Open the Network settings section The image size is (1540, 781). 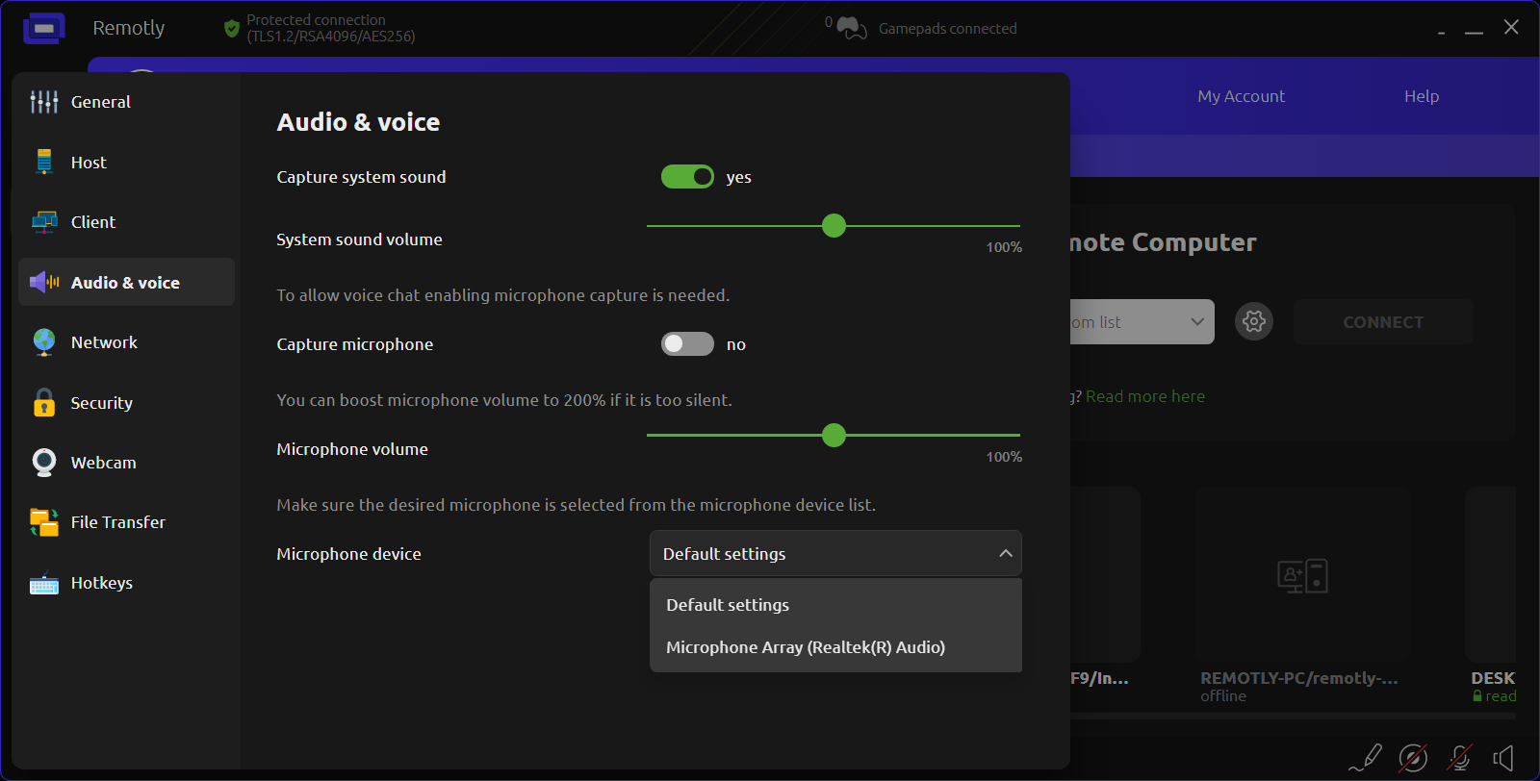(x=104, y=342)
